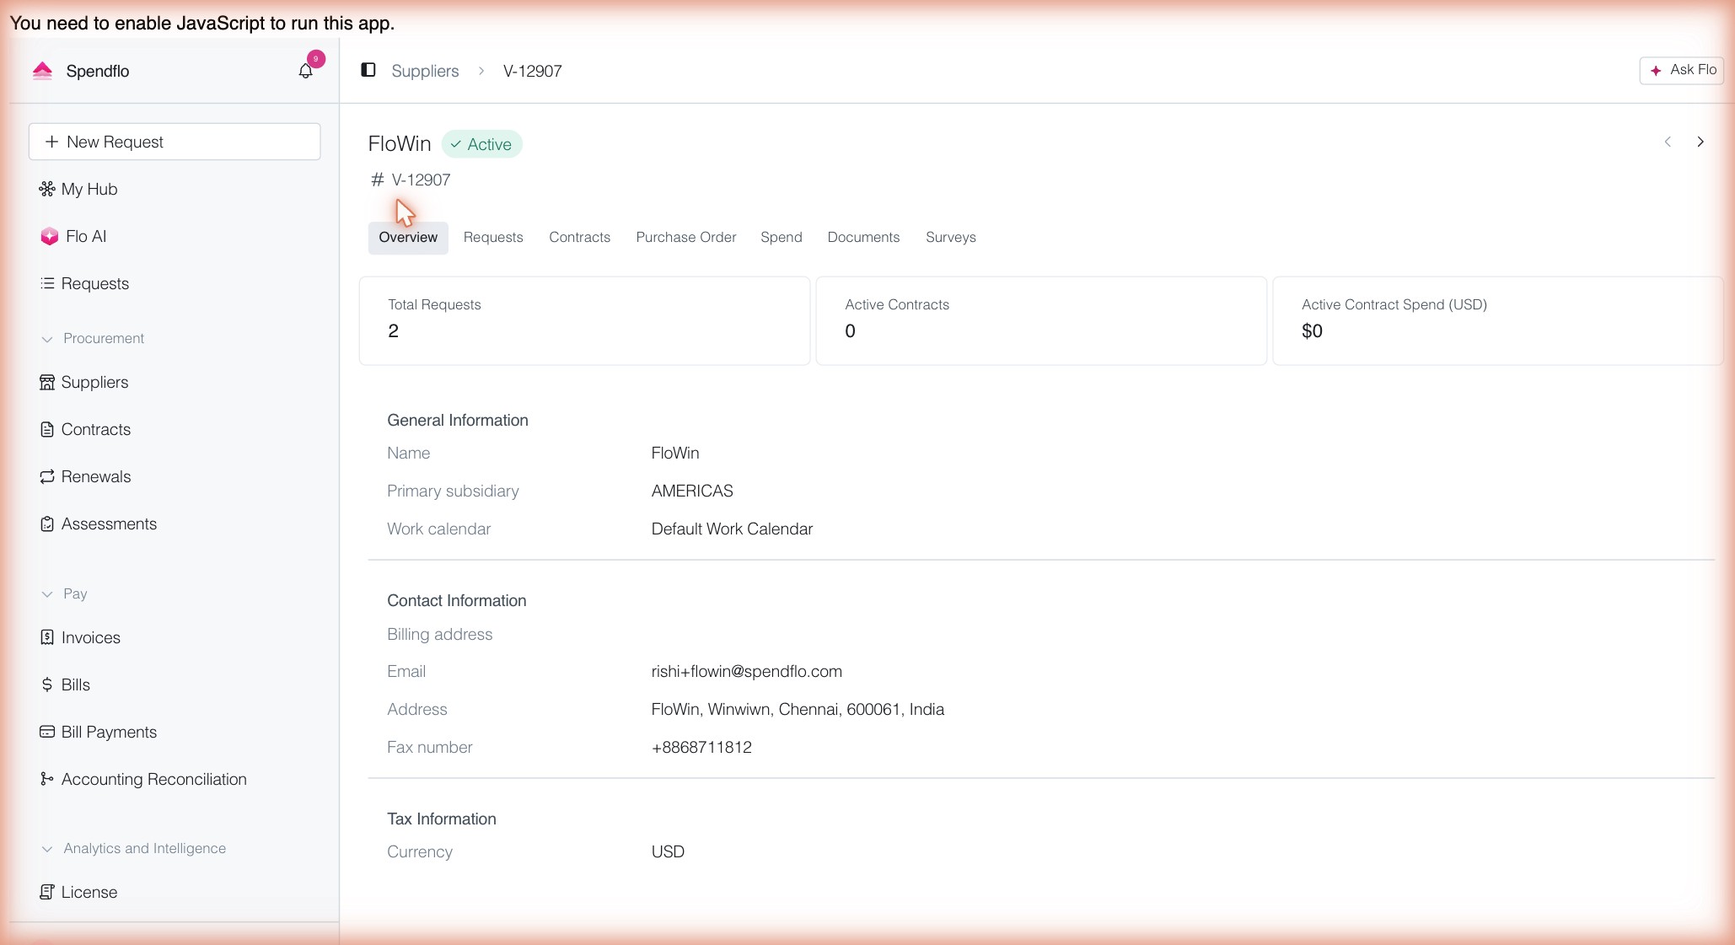The height and width of the screenshot is (945, 1735).
Task: Click the Active Contract Spend (USD) card
Action: [x=1497, y=320]
